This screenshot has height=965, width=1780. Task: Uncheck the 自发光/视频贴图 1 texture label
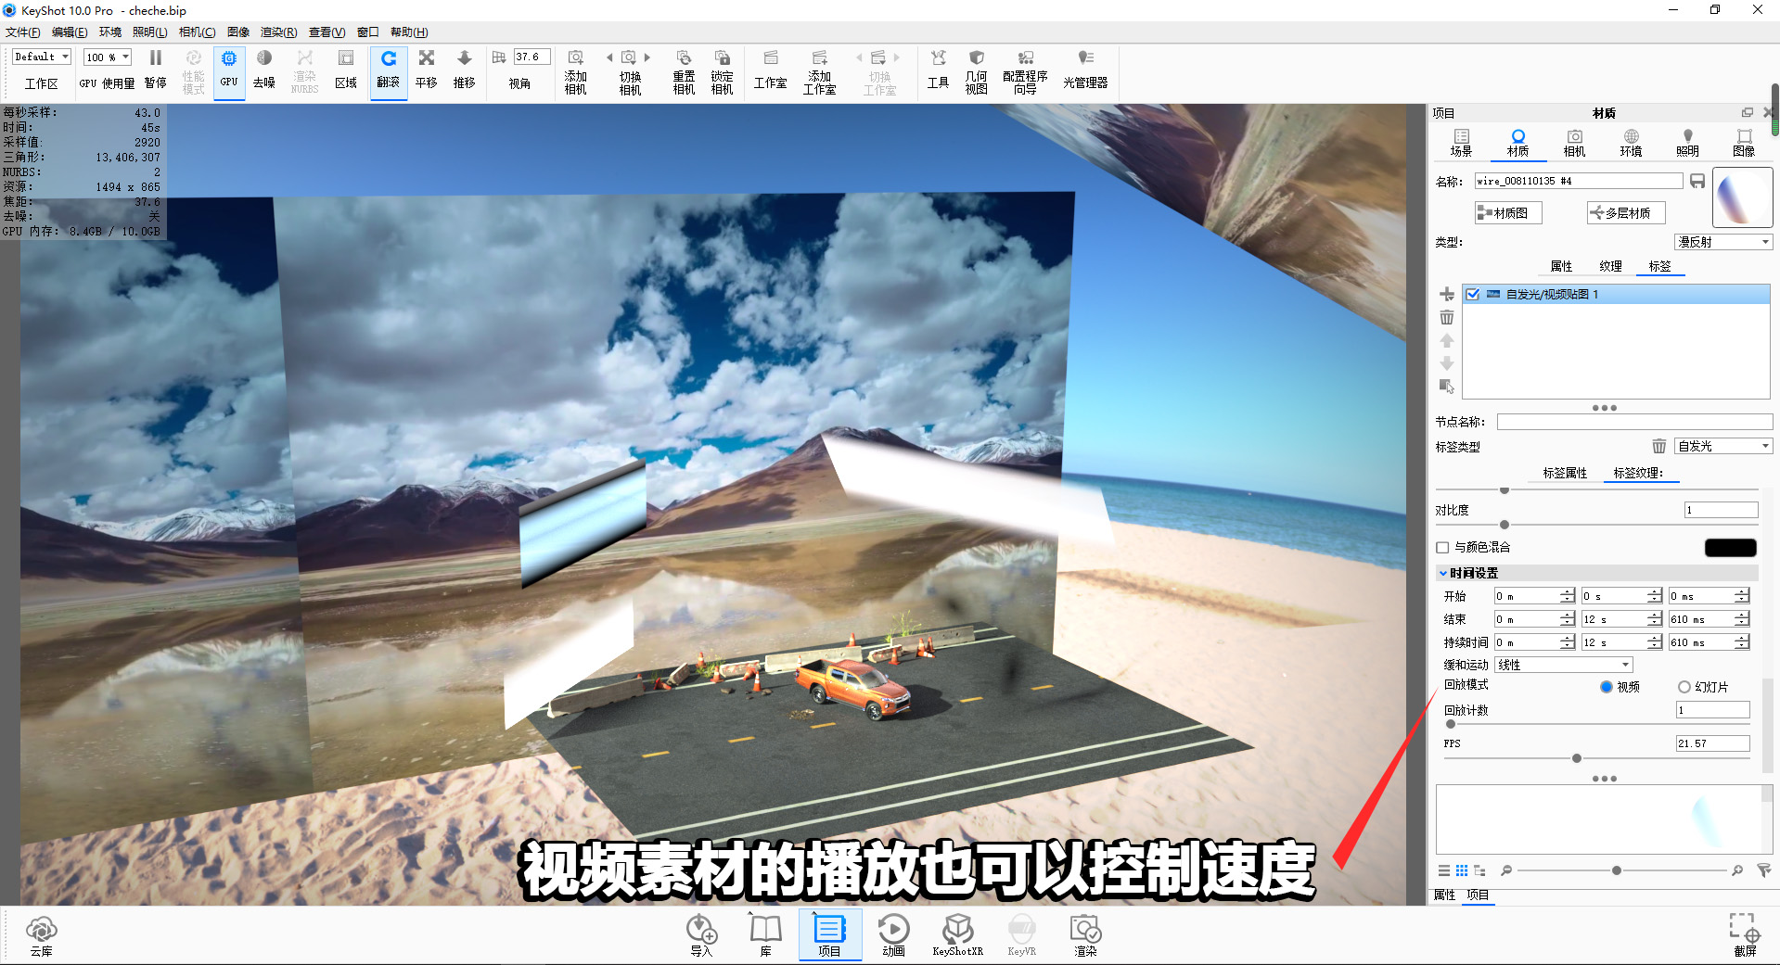pyautogui.click(x=1474, y=294)
